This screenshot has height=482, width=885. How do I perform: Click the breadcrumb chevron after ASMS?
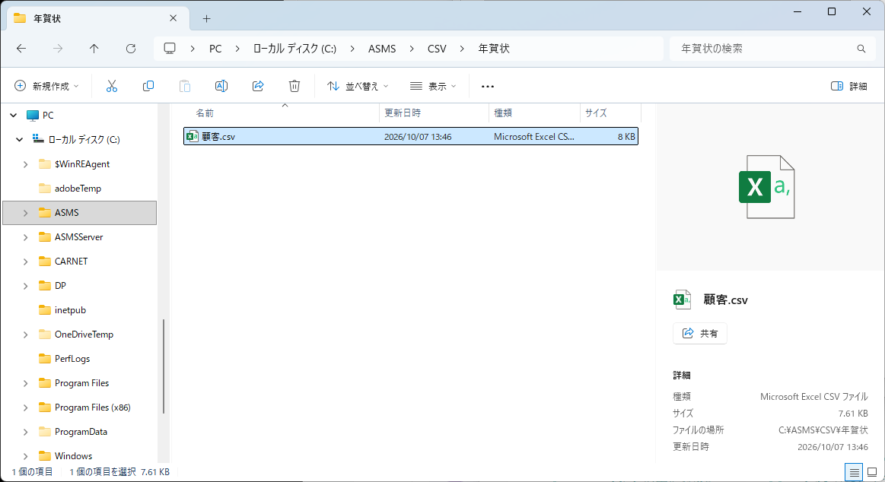click(x=412, y=49)
